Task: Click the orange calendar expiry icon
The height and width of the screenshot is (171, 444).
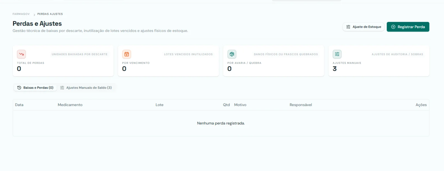Action: 127,54
